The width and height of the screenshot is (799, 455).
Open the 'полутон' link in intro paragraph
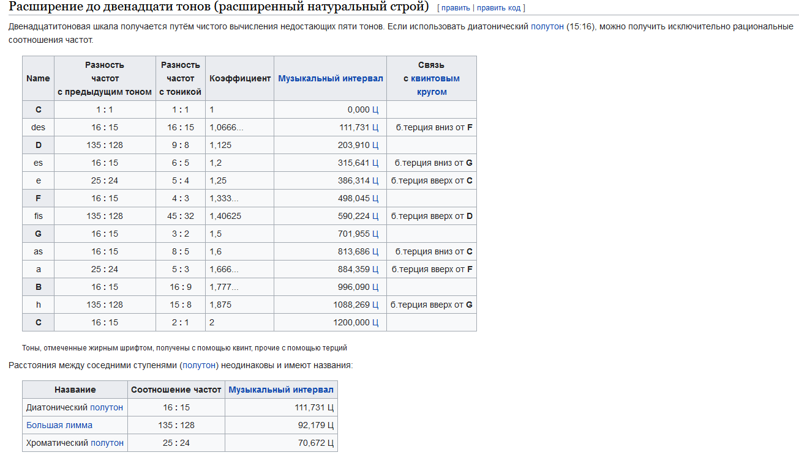[547, 27]
